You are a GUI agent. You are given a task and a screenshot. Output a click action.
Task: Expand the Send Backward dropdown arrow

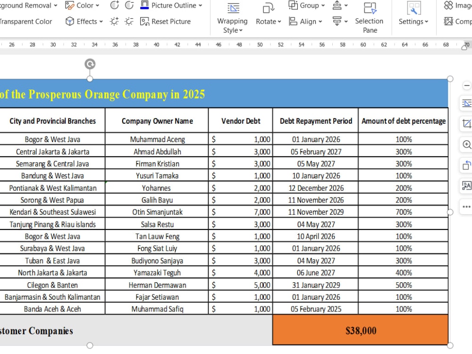point(346,21)
